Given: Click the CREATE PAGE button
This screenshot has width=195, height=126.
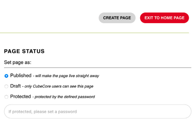Looking at the screenshot, I should [117, 18].
